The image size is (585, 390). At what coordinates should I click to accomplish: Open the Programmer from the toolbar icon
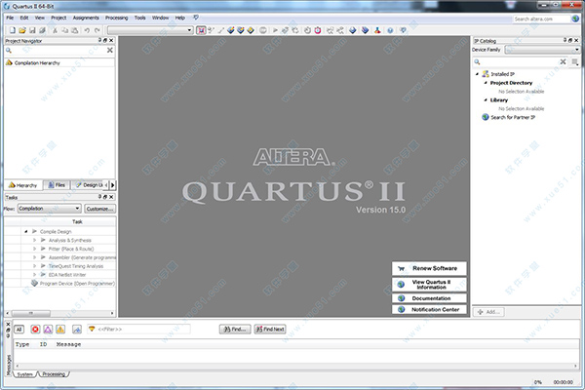(x=365, y=30)
